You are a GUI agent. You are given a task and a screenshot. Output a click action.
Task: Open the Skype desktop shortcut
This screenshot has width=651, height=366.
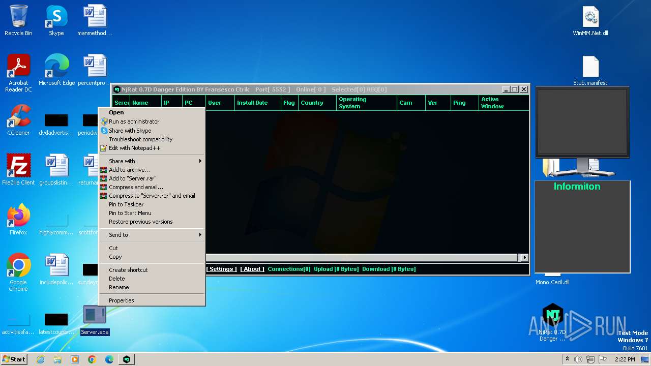[56, 20]
